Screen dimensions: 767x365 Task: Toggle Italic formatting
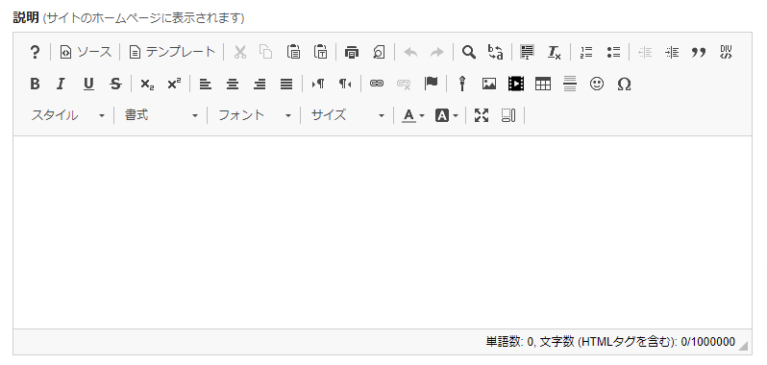point(61,84)
